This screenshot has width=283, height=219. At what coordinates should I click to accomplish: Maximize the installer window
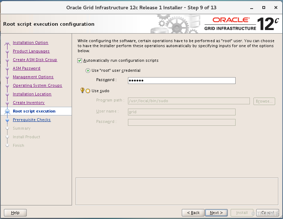click(264, 8)
